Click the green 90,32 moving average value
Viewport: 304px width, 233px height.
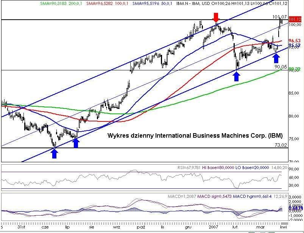[295, 69]
